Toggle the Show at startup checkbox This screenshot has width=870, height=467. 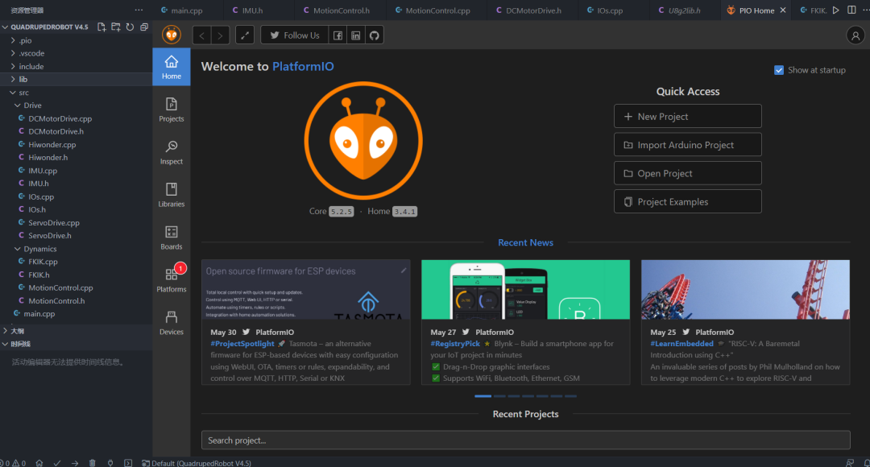coord(779,70)
